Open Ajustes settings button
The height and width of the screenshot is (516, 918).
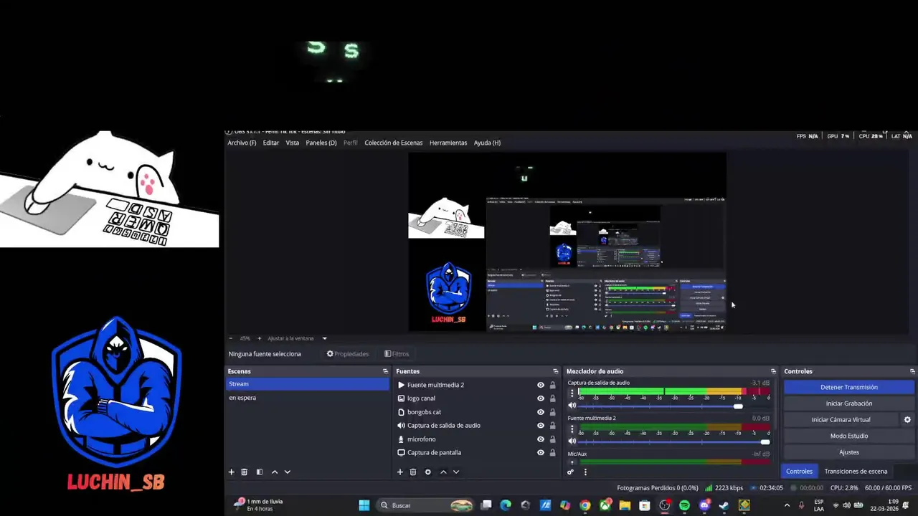click(849, 452)
